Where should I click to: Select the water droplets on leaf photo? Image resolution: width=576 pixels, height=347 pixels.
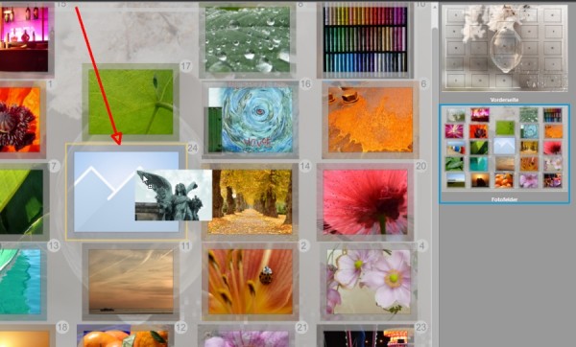[x=248, y=39]
